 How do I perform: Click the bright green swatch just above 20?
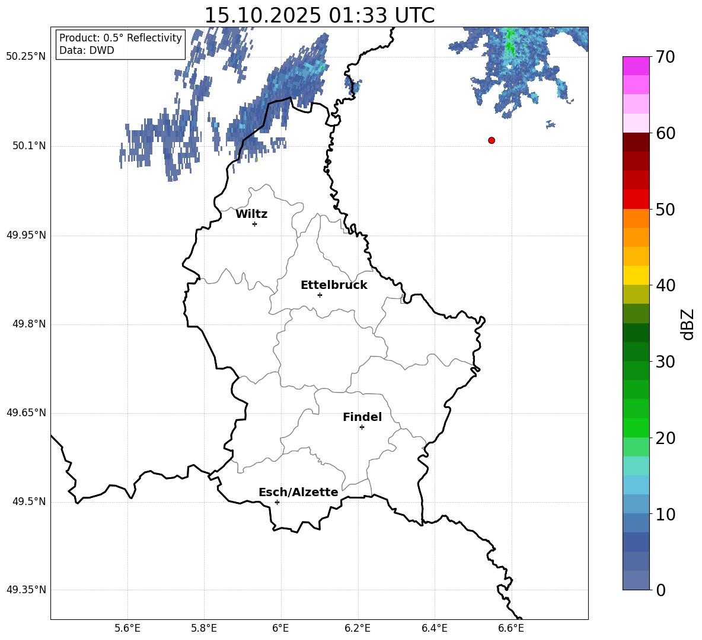tap(636, 427)
